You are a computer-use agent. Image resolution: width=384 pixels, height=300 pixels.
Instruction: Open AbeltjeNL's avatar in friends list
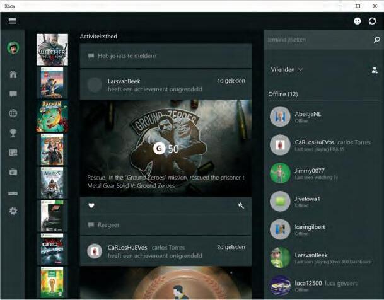pyautogui.click(x=280, y=117)
